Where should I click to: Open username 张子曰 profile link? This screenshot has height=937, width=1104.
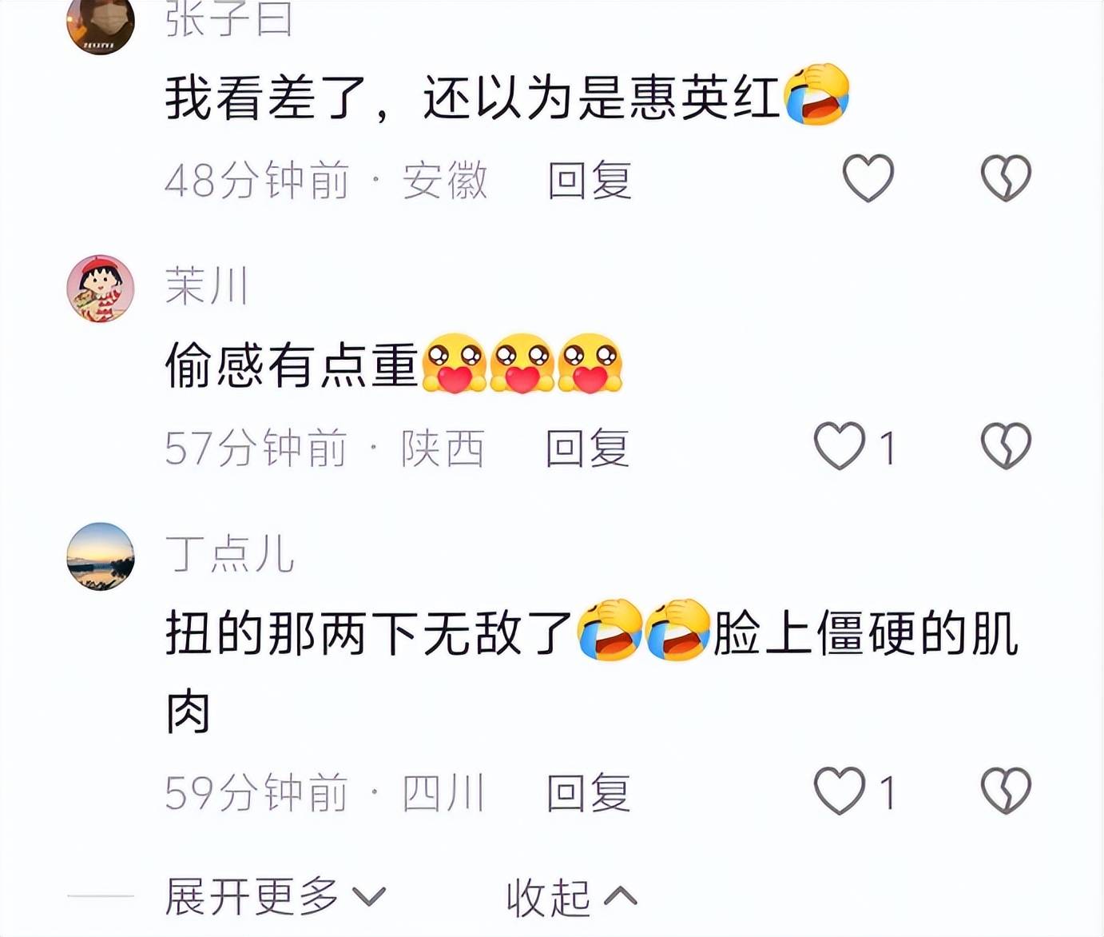[228, 19]
